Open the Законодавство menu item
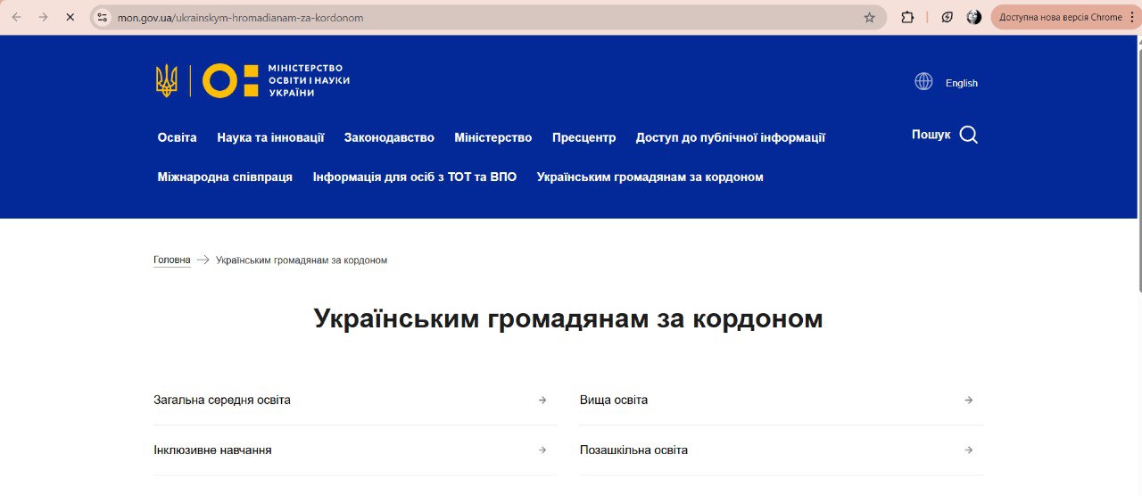 click(x=389, y=137)
